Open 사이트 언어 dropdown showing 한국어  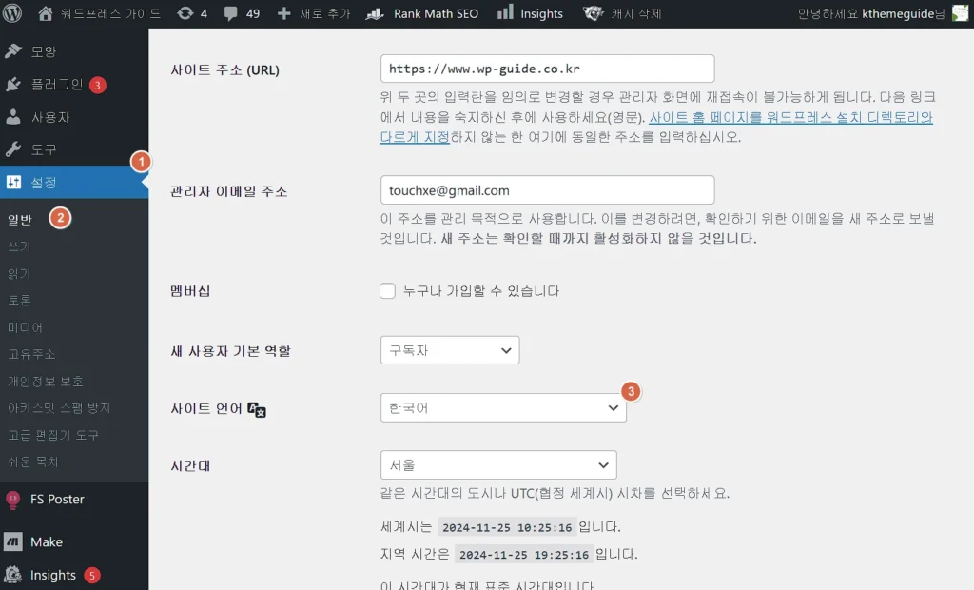(503, 408)
